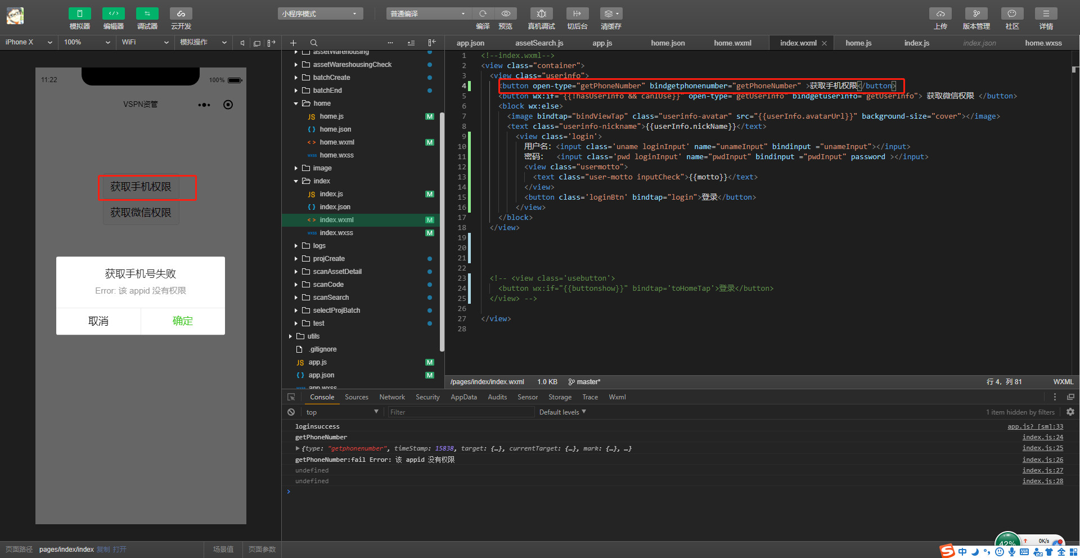Click the 预览 preview eye icon
The width and height of the screenshot is (1080, 558).
point(505,14)
